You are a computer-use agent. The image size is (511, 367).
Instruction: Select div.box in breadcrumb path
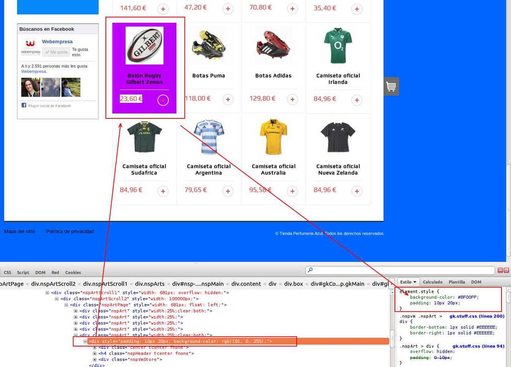click(293, 284)
